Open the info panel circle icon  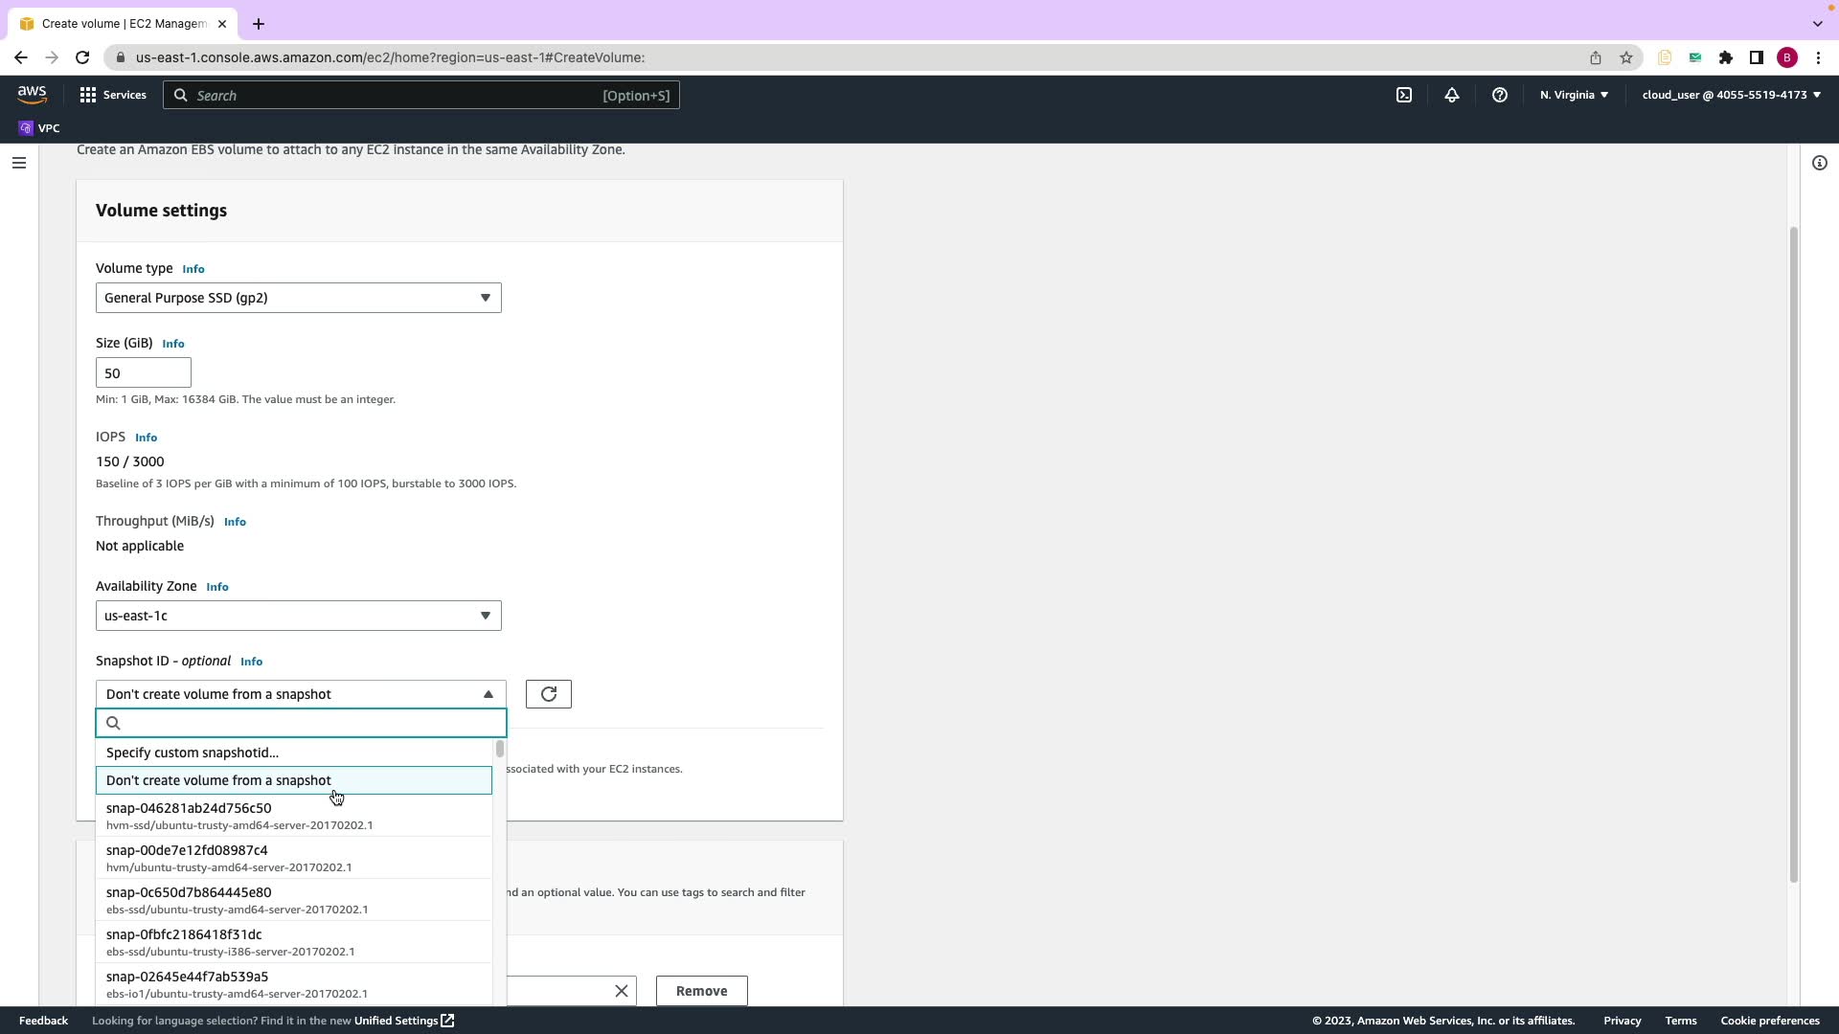click(1820, 163)
